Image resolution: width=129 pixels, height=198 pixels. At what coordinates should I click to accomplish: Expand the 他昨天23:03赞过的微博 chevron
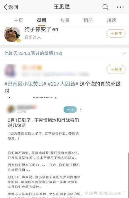[124, 54]
